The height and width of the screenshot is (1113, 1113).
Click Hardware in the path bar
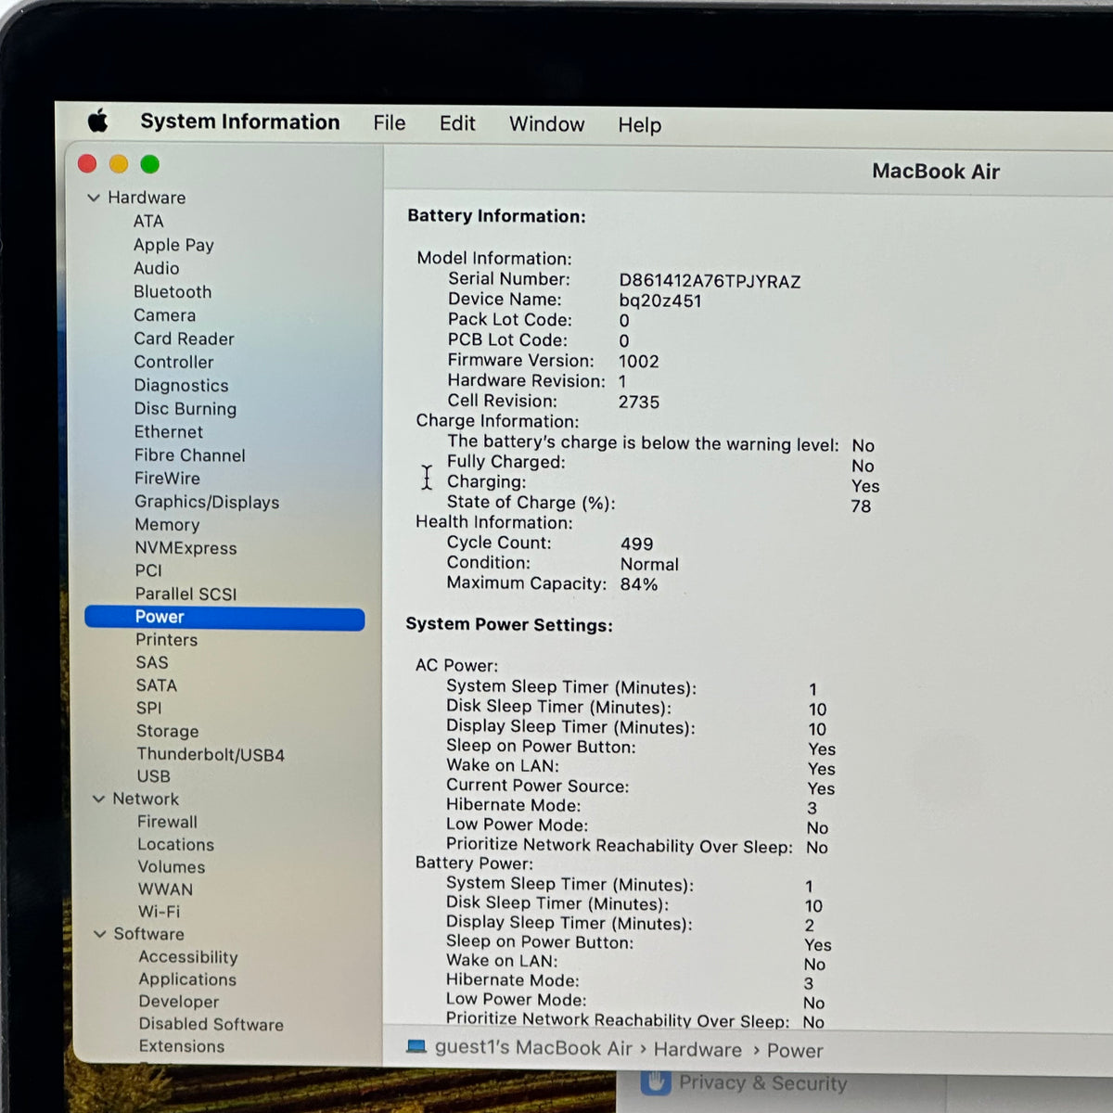(697, 1049)
